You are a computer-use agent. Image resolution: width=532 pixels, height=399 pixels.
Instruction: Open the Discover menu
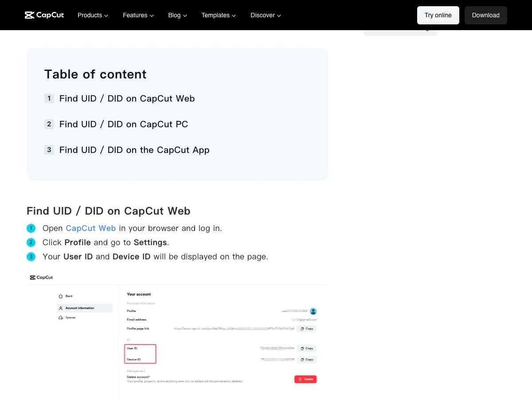coord(266,15)
